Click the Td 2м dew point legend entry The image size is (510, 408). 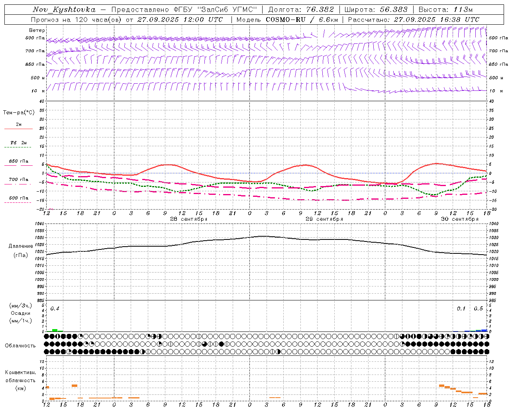(x=19, y=143)
